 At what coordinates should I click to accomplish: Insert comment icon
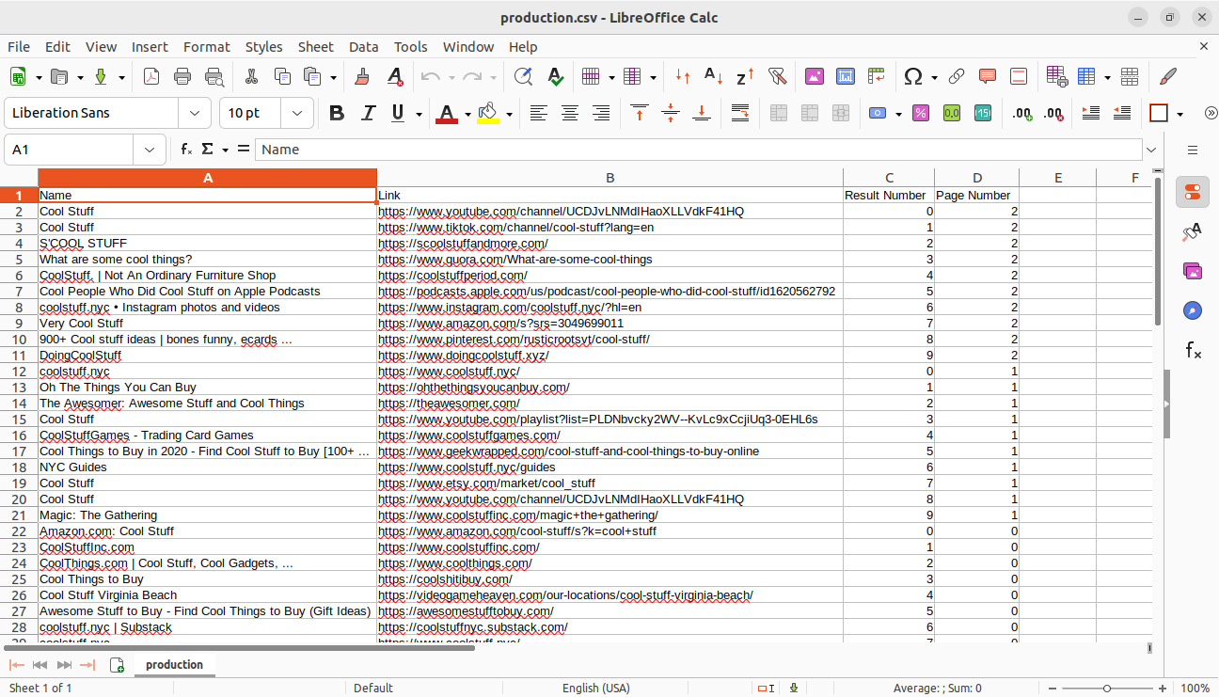[x=988, y=77]
